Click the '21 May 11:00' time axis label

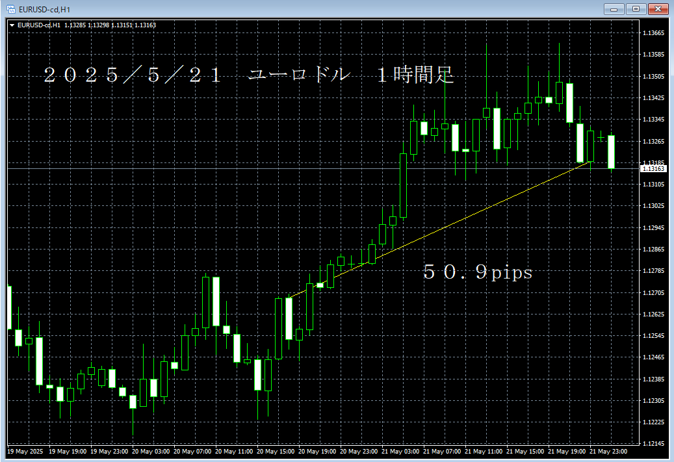484,451
